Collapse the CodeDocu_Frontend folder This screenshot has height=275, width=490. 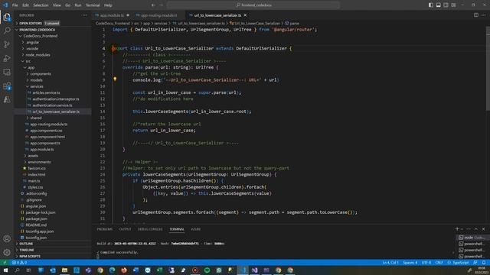(53, 36)
